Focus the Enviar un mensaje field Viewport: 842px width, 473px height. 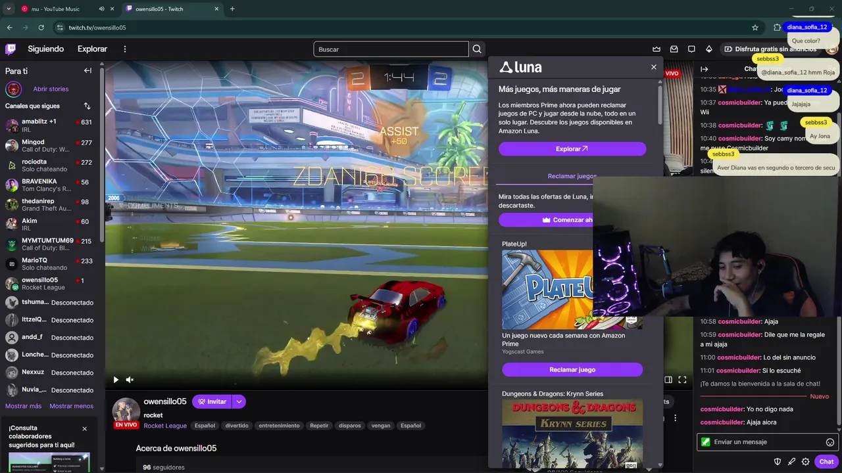[x=767, y=442]
